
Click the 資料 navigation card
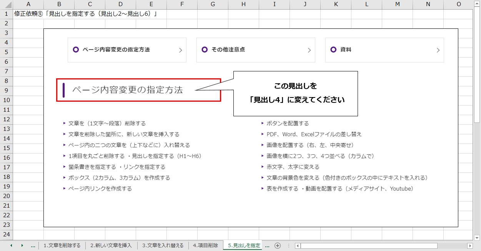pos(384,50)
